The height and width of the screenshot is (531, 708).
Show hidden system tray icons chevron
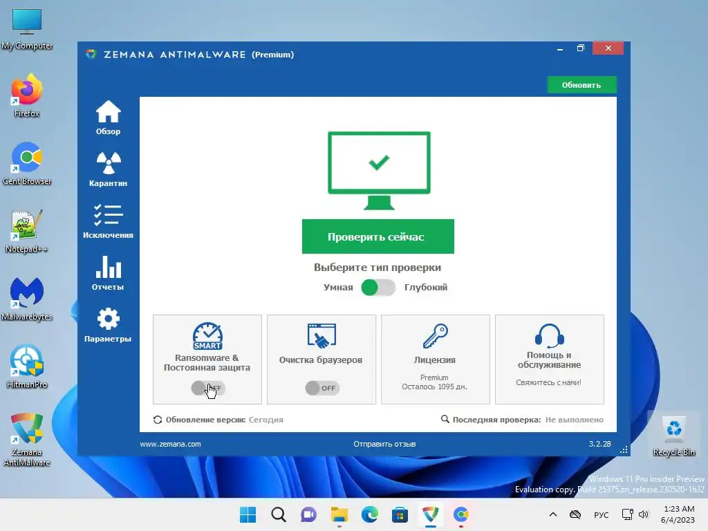click(x=552, y=514)
